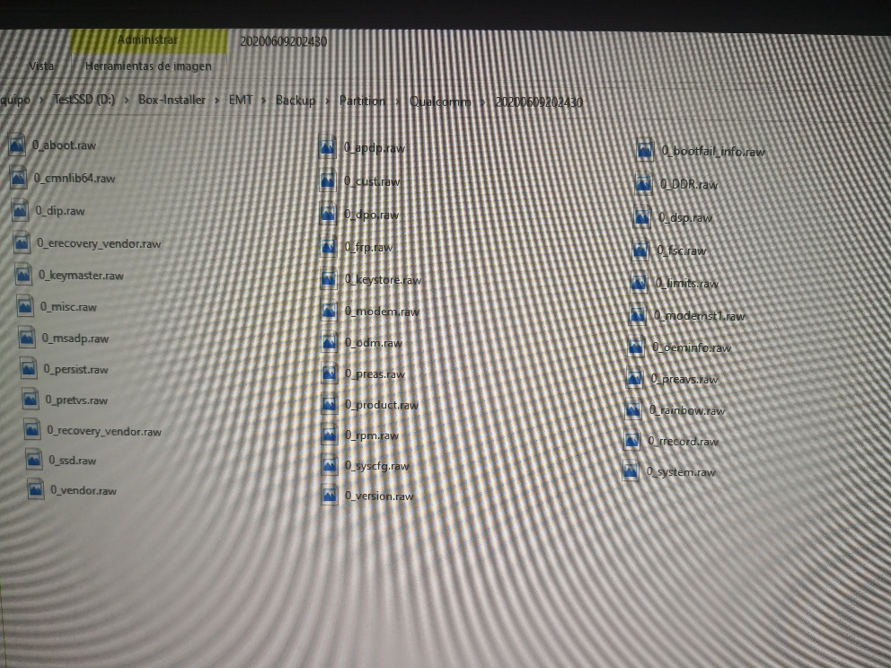Select file name 0_limits.raw
The image size is (891, 668).
pos(687,283)
